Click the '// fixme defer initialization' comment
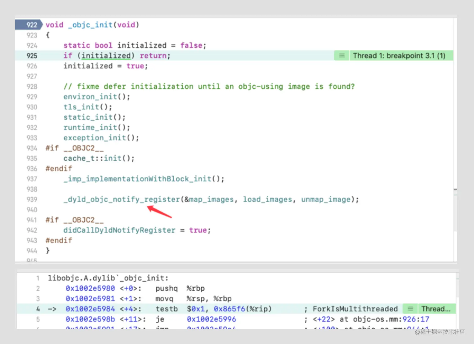This screenshot has height=344, width=474. (x=209, y=86)
